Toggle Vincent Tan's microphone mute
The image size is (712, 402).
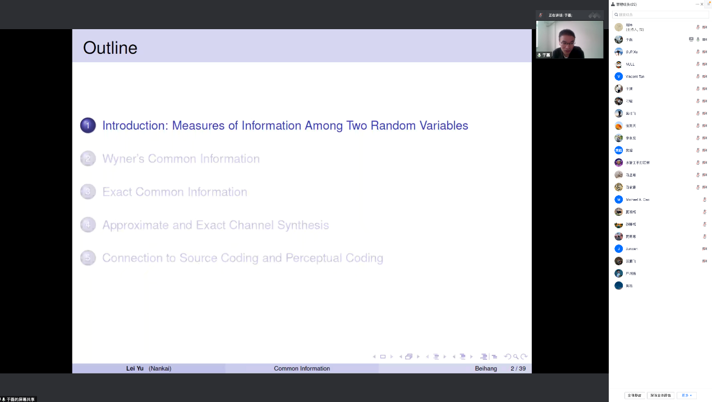[698, 76]
